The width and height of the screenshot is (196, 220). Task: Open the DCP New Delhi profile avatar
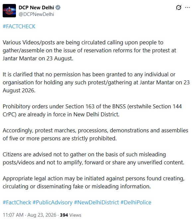pos(9,11)
